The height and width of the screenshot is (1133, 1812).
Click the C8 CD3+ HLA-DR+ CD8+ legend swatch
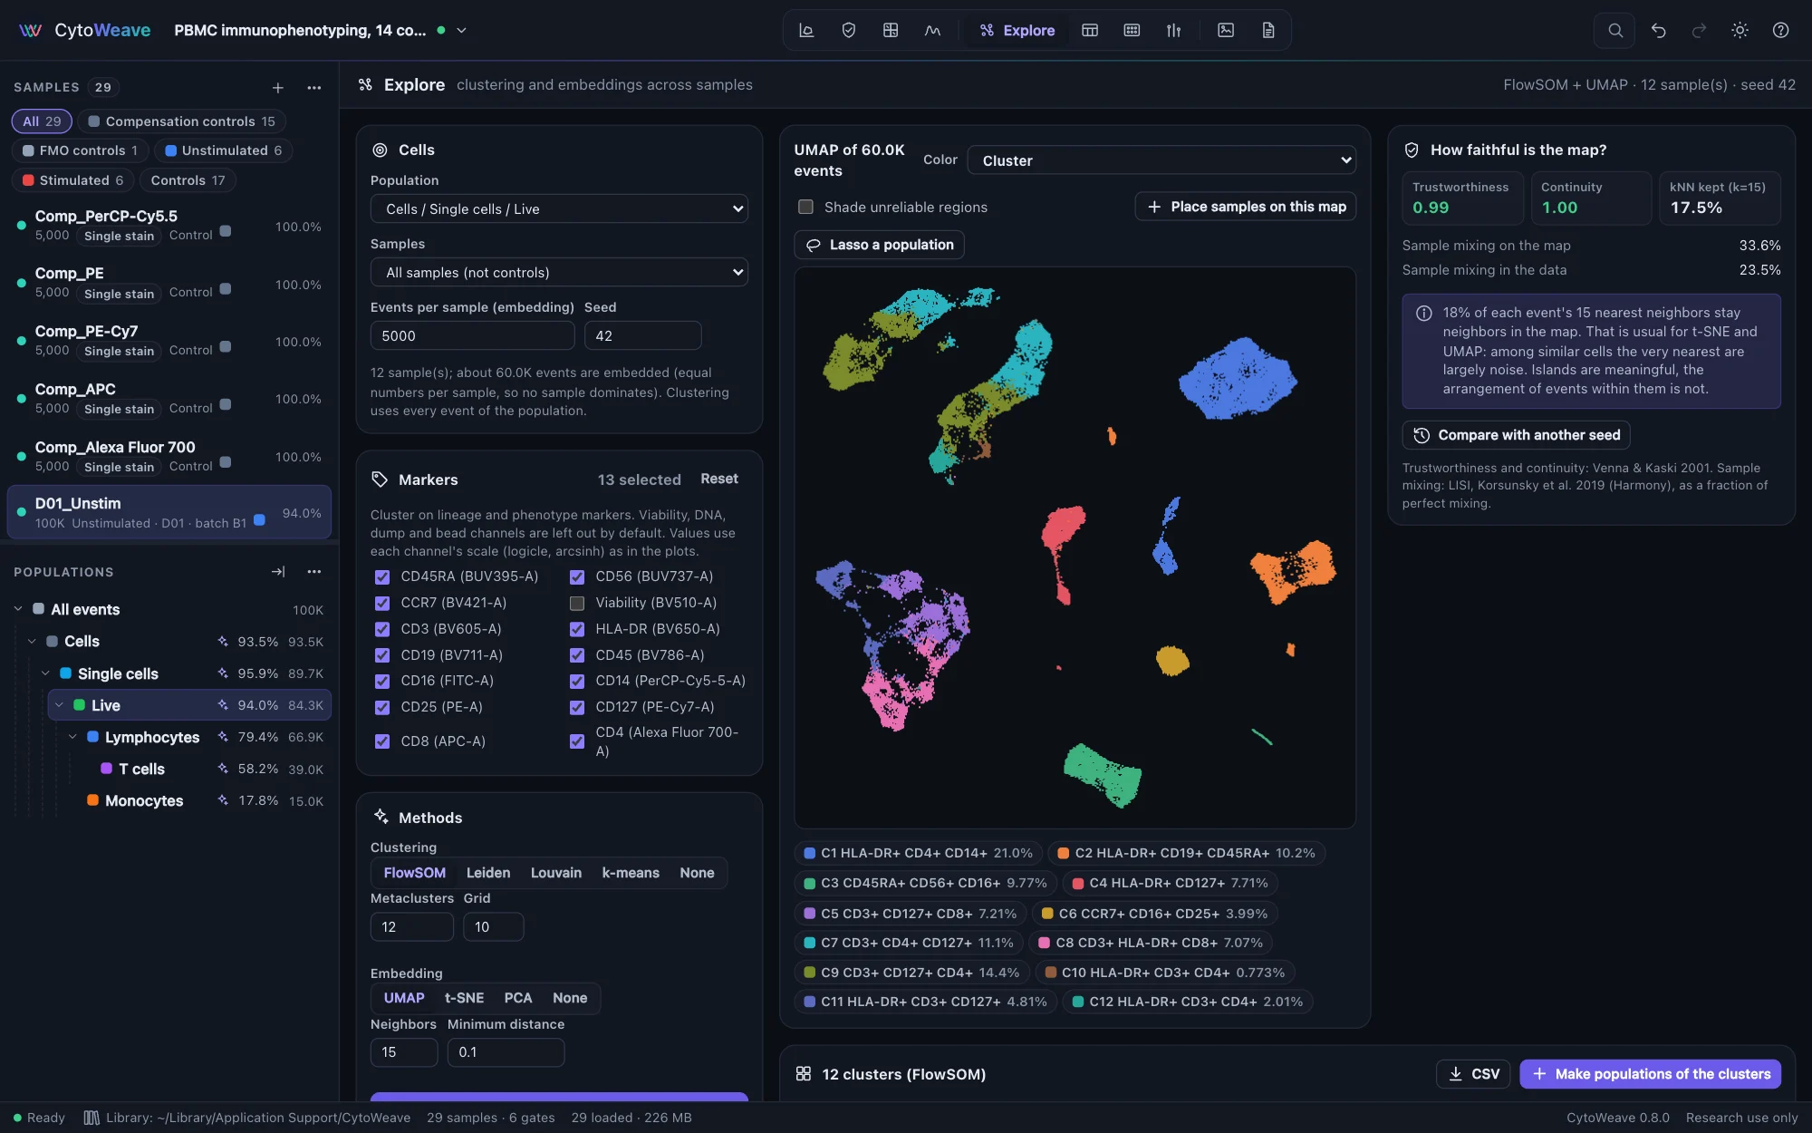point(1045,943)
